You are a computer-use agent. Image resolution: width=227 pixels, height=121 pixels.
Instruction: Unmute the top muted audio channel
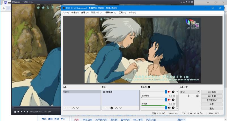169,92
